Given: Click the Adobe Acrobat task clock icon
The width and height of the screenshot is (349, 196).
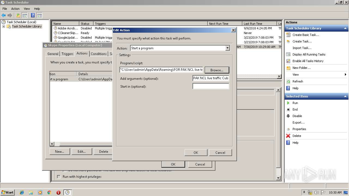Looking at the screenshot, I should point(55,28).
